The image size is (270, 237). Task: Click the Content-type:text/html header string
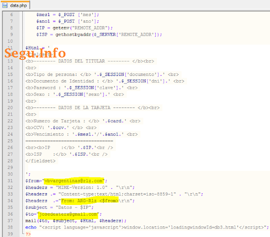(x=117, y=194)
